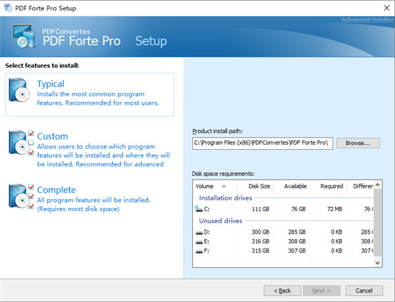Viewport: 395px width, 302px height.
Task: Click the 72 MB required cell
Action: (334, 209)
